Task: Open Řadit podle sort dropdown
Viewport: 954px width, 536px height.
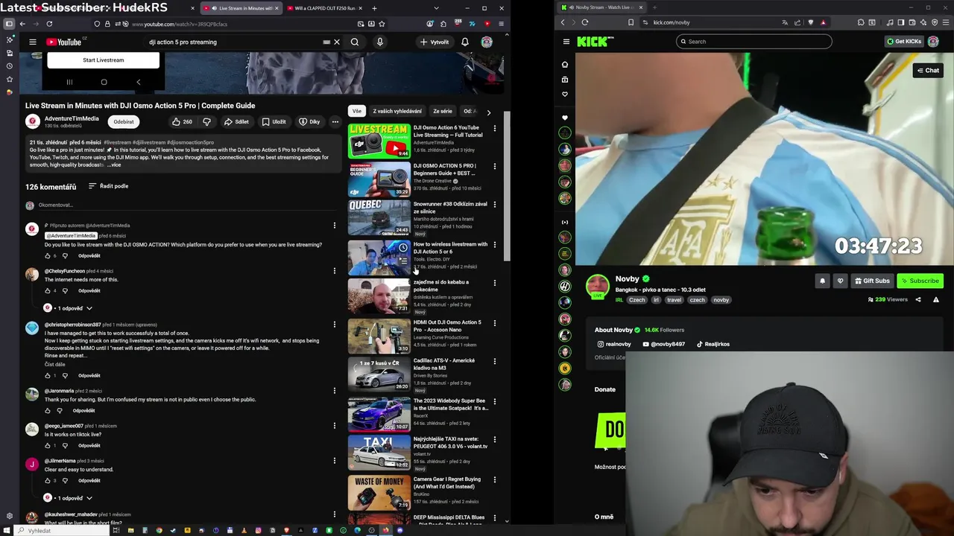Action: (x=108, y=186)
